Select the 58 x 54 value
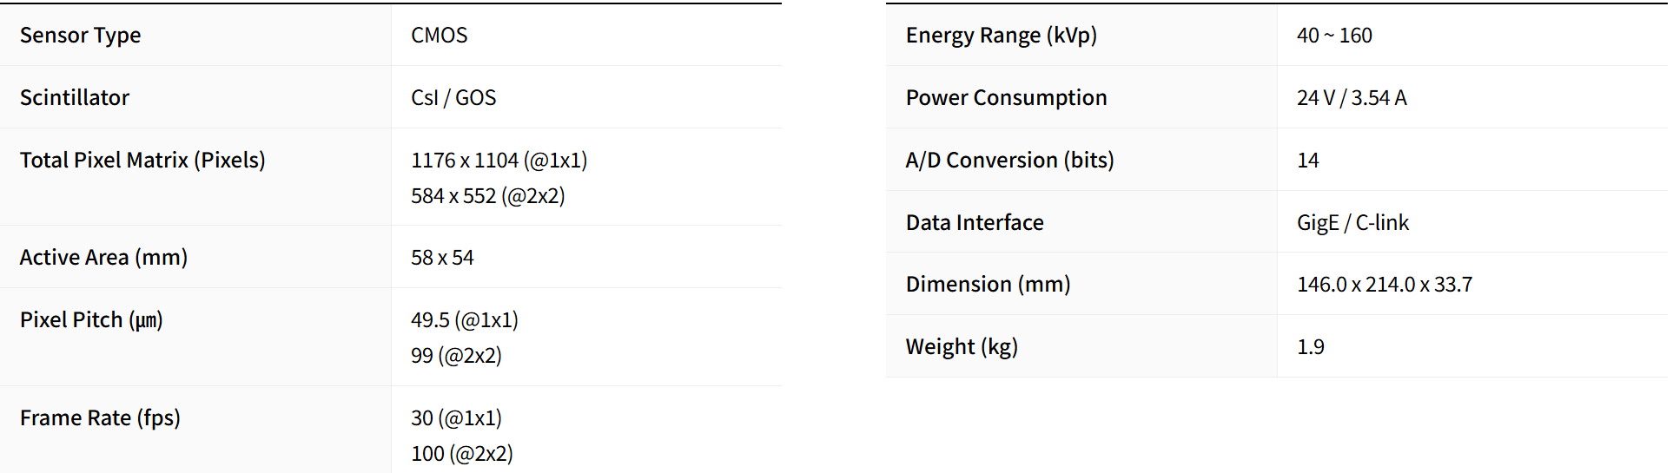Viewport: 1673px width, 473px height. click(442, 258)
